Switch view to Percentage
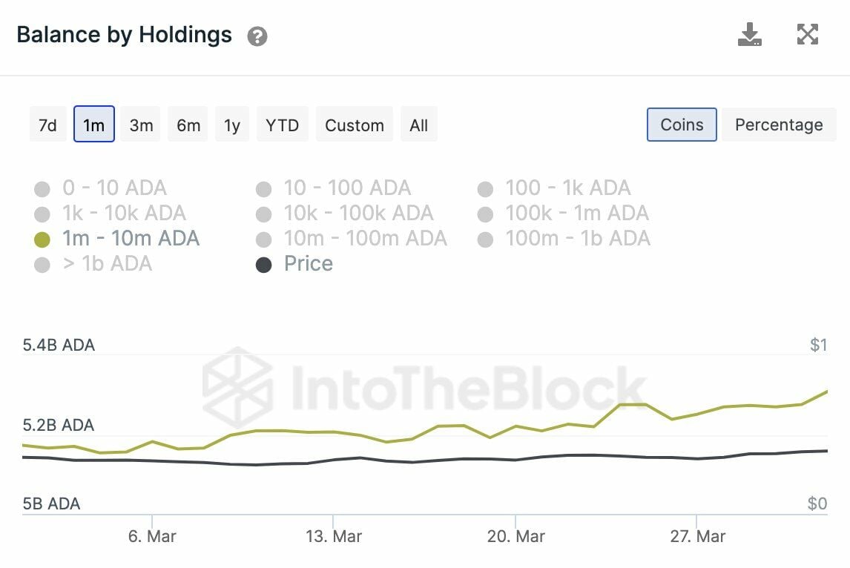The width and height of the screenshot is (850, 568). point(778,125)
